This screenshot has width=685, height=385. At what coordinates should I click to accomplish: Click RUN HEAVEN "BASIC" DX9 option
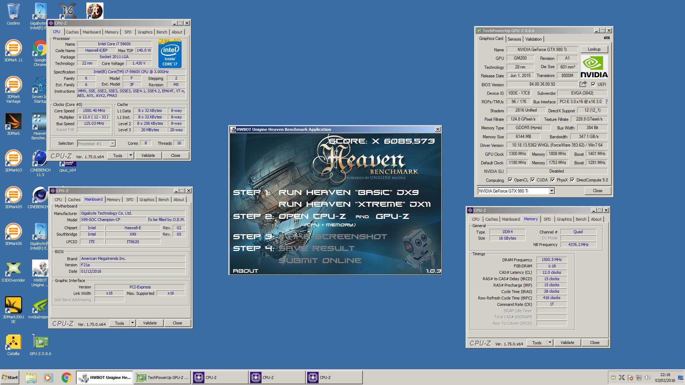click(349, 192)
